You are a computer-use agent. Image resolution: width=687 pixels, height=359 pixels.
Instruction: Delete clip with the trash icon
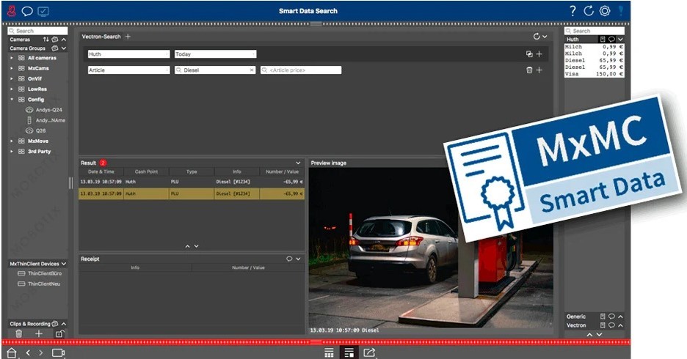(19, 333)
